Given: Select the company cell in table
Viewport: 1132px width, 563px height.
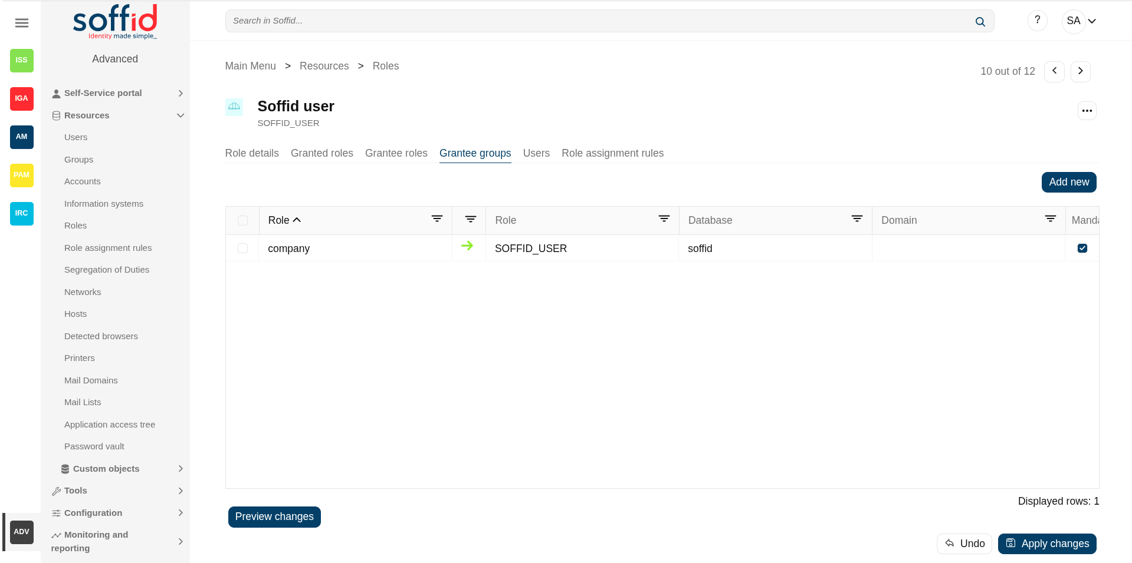Looking at the screenshot, I should click(355, 249).
